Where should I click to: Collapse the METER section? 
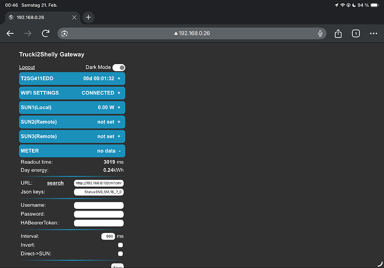(72, 150)
